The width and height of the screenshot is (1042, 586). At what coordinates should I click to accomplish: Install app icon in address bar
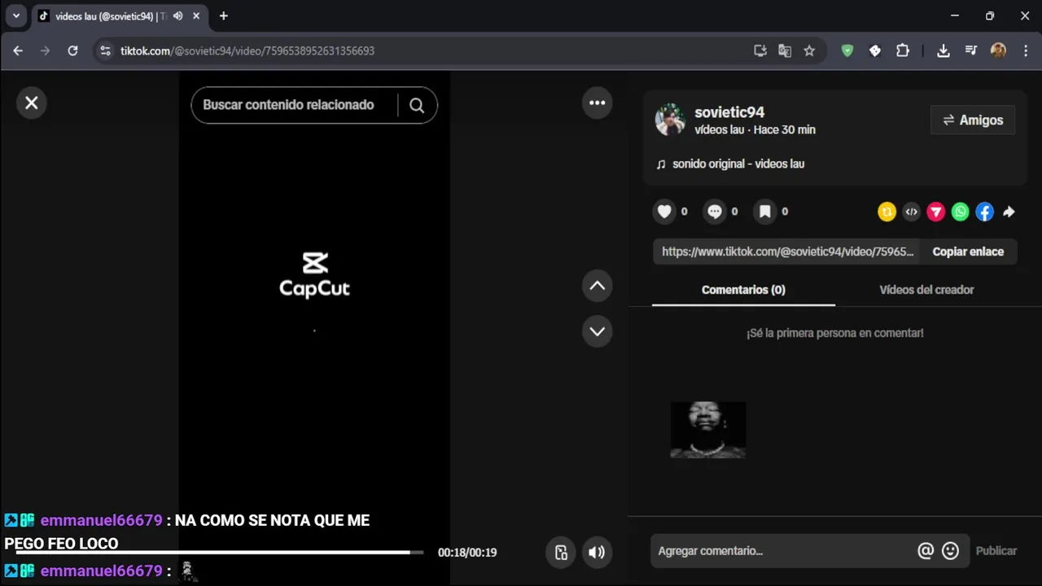tap(760, 50)
